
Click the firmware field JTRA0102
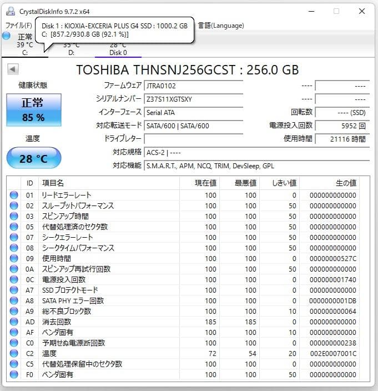click(194, 86)
